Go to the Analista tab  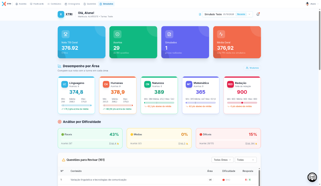(21, 4)
